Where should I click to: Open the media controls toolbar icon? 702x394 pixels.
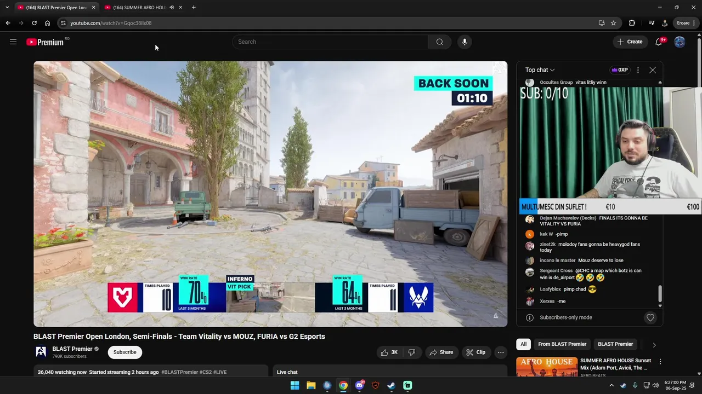coord(651,23)
